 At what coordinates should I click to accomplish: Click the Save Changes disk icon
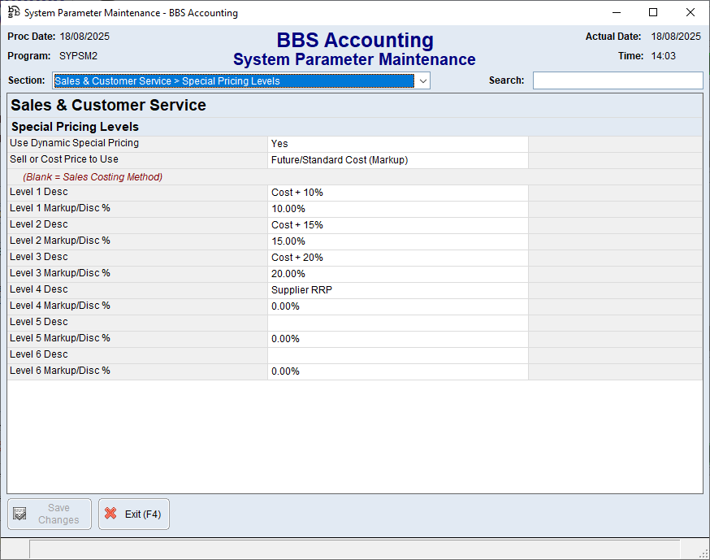(20, 514)
